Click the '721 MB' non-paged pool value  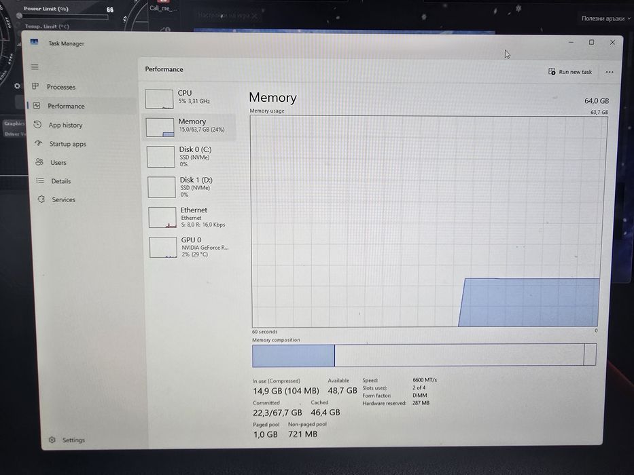tap(303, 434)
